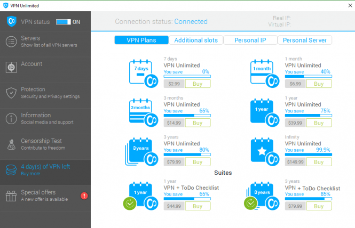Click the VPN Unlimited shield logo in sidebar
This screenshot has width=355, height=228.
click(x=12, y=21)
